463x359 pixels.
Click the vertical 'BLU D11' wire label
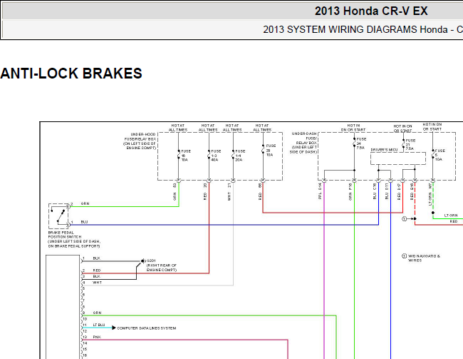click(387, 191)
